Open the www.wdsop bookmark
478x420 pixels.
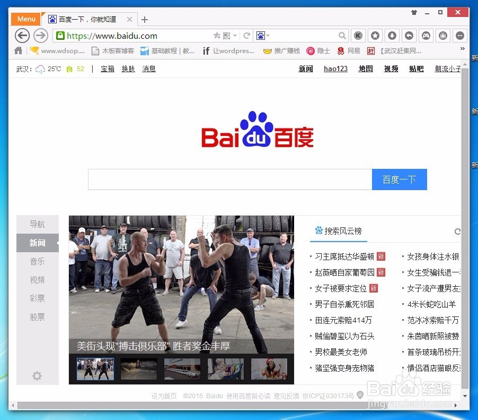[57, 50]
